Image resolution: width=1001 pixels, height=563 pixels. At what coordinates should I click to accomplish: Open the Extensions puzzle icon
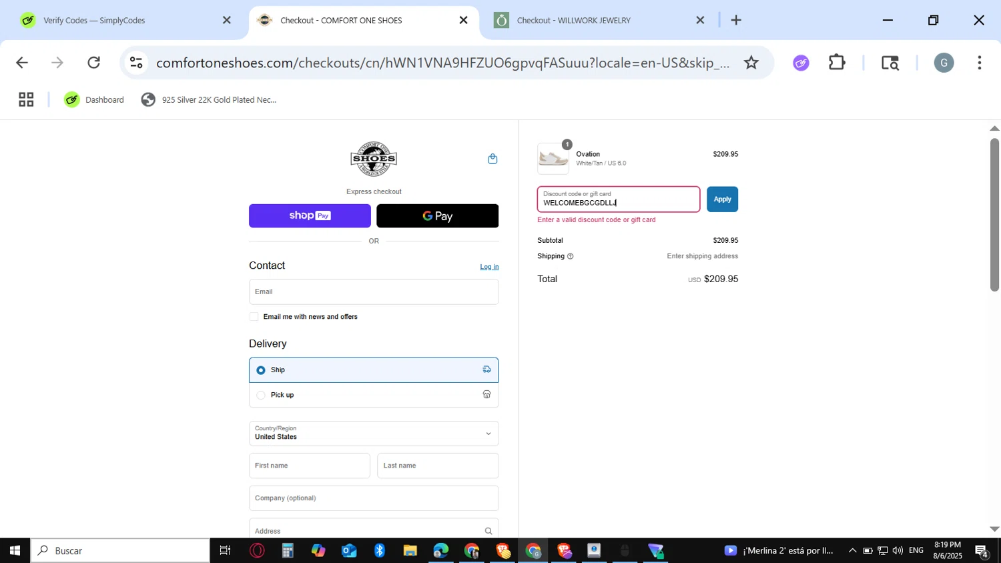tap(837, 63)
